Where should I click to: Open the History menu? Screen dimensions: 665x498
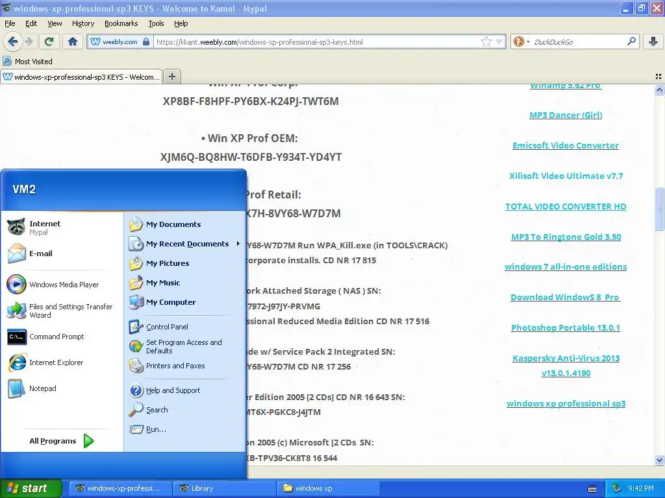pos(82,23)
